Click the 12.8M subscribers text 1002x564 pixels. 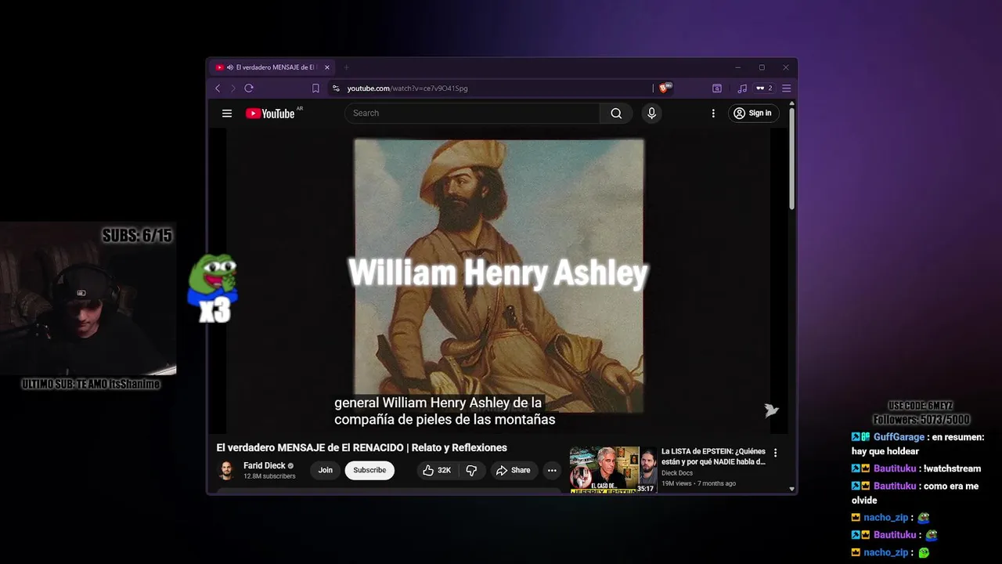pos(269,476)
